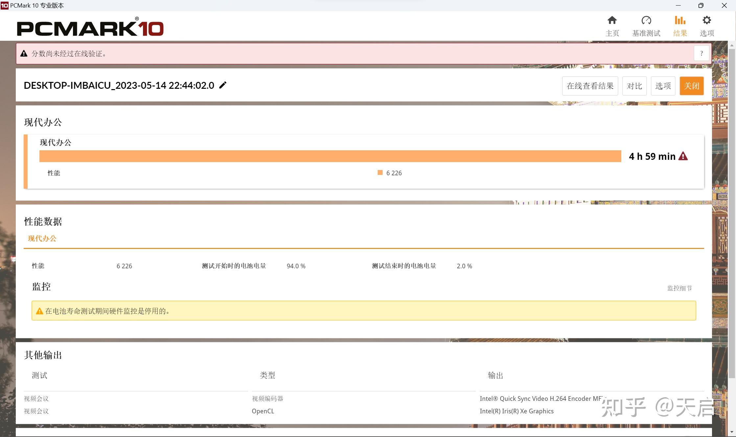Click the restore window button in the title bar

(x=700, y=6)
